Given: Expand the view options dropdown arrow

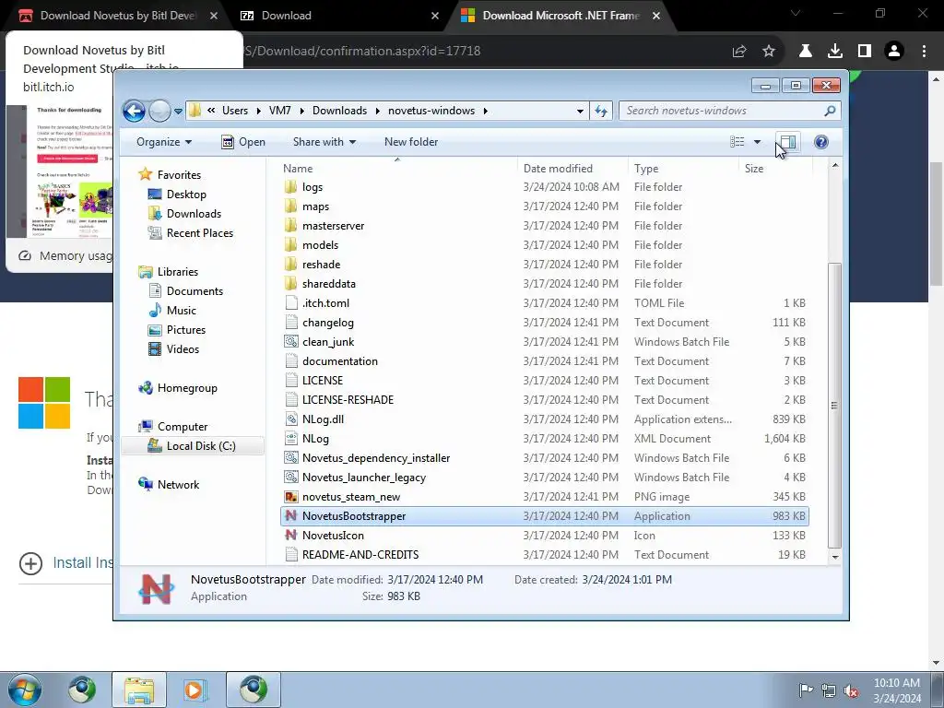Looking at the screenshot, I should pyautogui.click(x=758, y=142).
